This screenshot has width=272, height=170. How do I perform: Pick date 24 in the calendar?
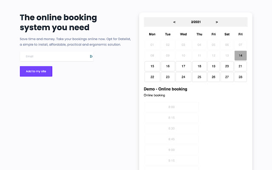coord(183,77)
